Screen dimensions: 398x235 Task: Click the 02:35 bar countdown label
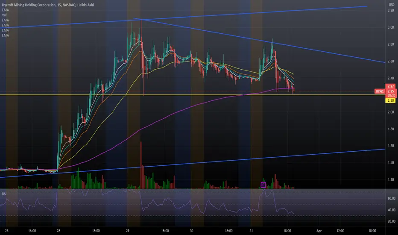tap(391, 96)
